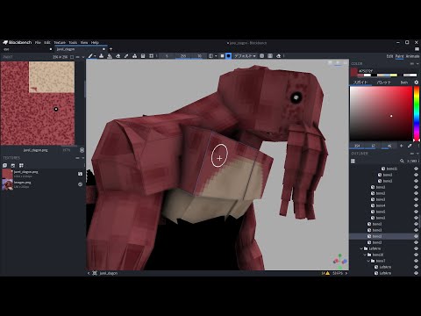Open the Edit menu in menu bar
The width and height of the screenshot is (421, 316).
[47, 42]
